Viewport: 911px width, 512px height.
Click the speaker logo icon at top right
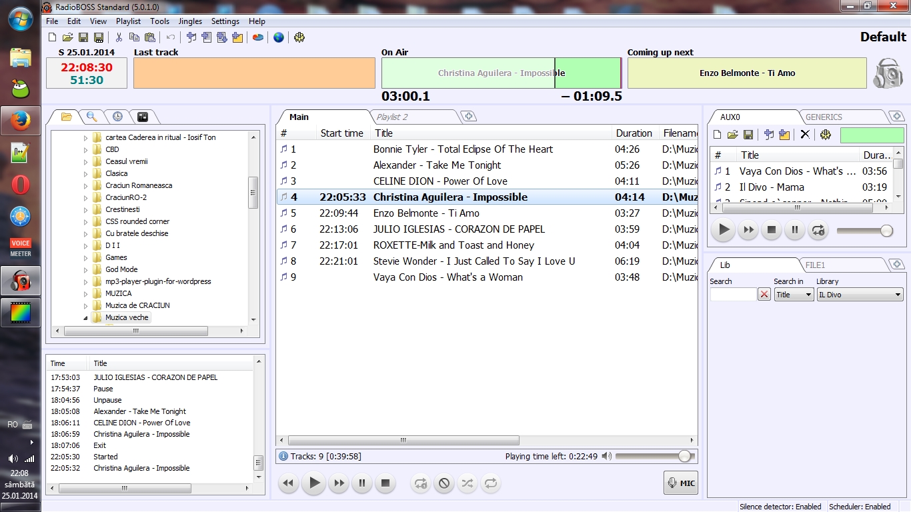point(888,73)
